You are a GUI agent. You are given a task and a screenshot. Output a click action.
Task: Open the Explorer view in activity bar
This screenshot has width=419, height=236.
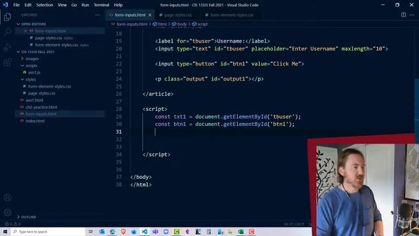(7, 17)
